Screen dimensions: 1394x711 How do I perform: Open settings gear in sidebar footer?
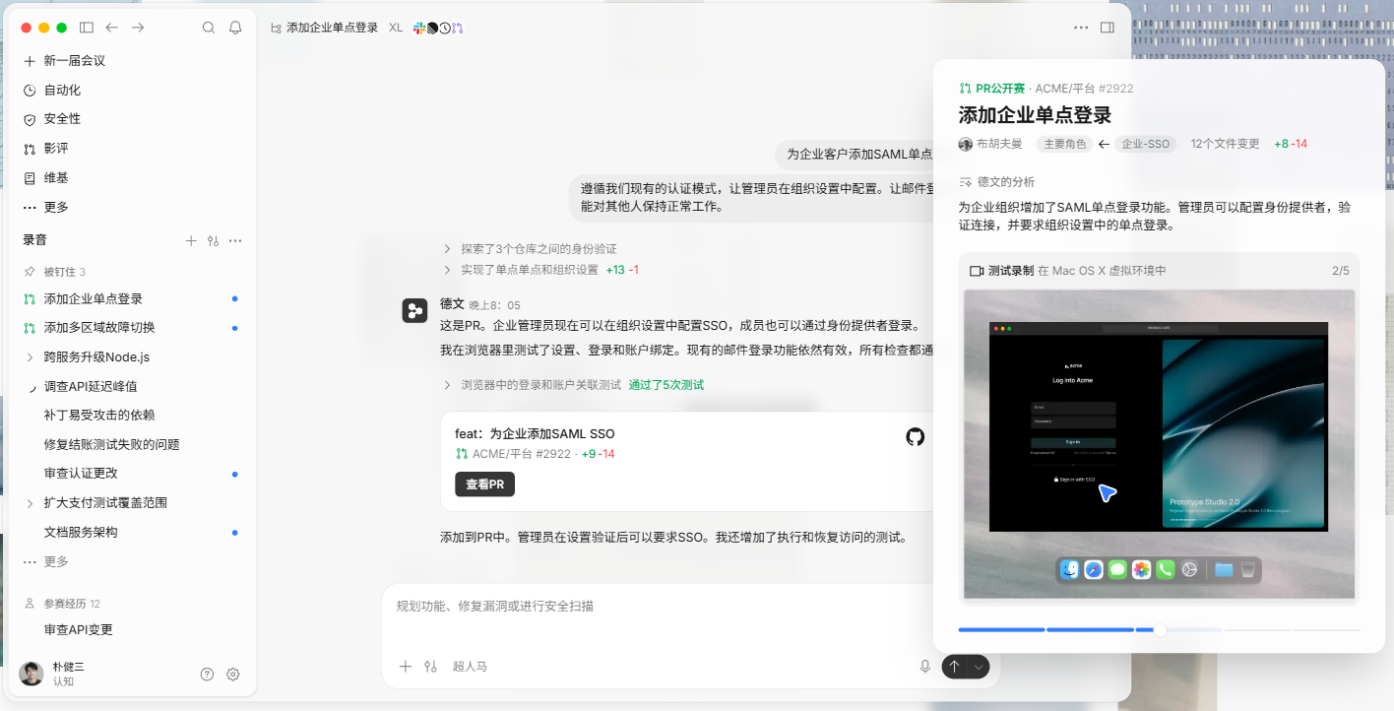[233, 675]
